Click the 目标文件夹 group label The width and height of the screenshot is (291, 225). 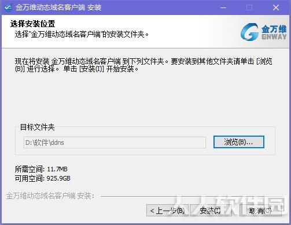coord(38,127)
